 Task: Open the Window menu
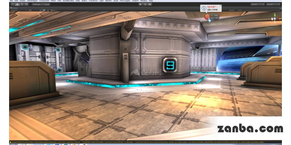tap(143, 1)
